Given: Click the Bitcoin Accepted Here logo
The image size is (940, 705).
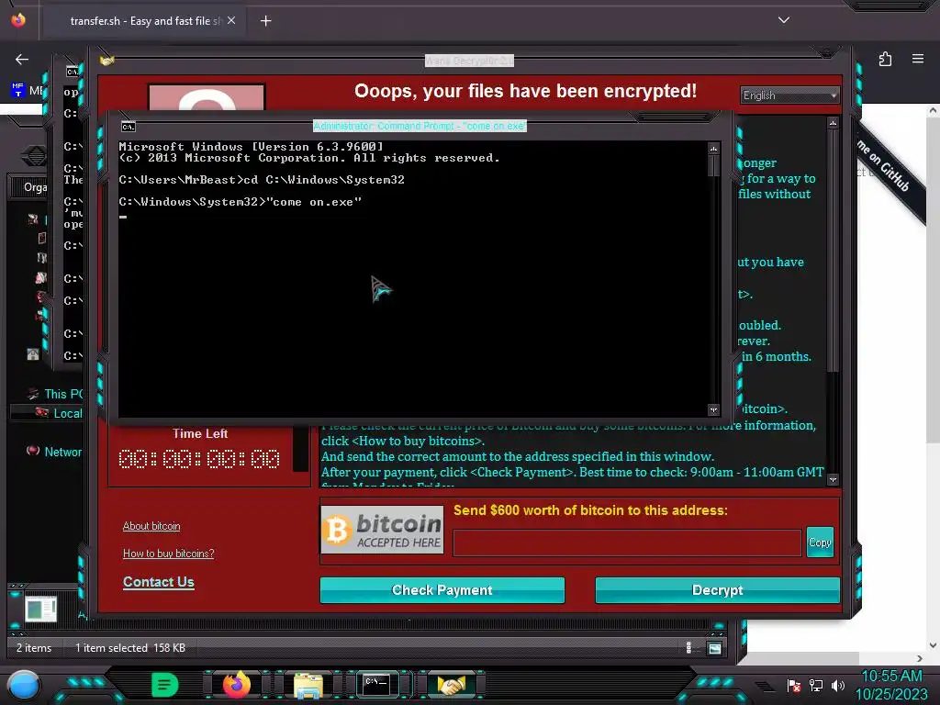Looking at the screenshot, I should click(383, 530).
